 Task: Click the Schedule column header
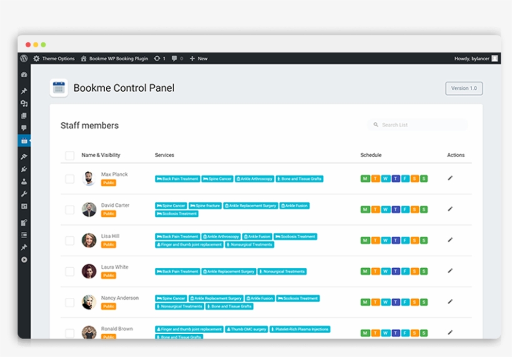click(x=371, y=155)
